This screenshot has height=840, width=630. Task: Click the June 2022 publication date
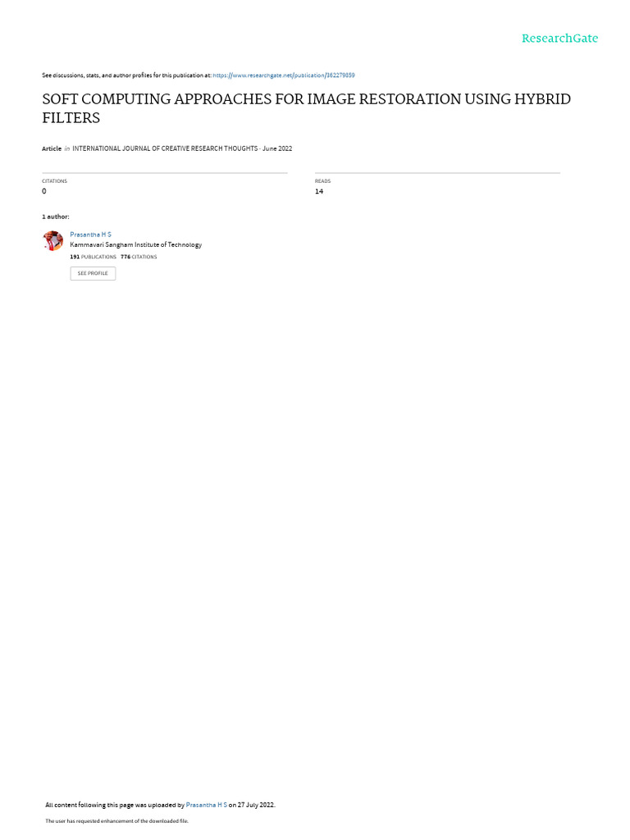tap(277, 148)
